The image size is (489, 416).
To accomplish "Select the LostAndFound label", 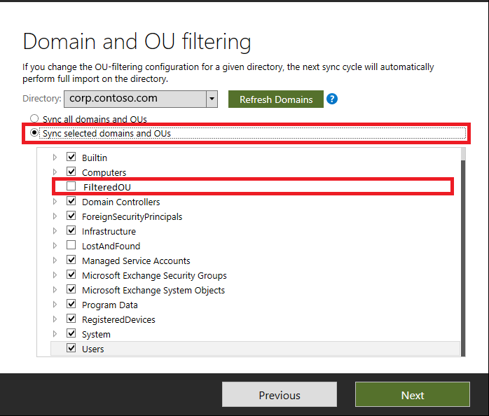I will (x=111, y=246).
